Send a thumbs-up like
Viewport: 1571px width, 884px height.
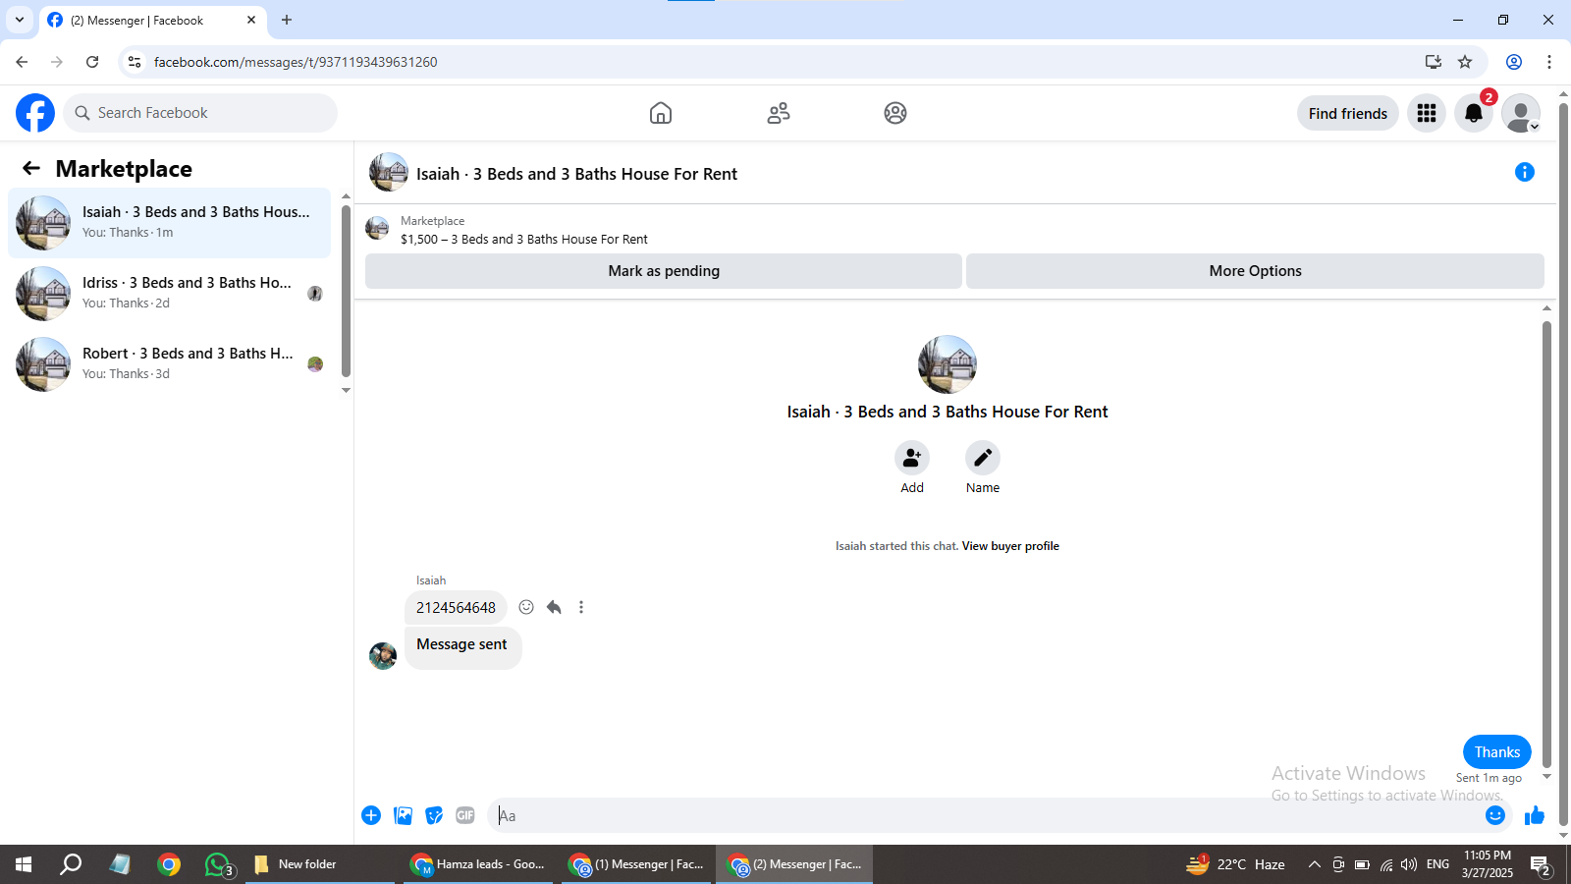pyautogui.click(x=1535, y=815)
